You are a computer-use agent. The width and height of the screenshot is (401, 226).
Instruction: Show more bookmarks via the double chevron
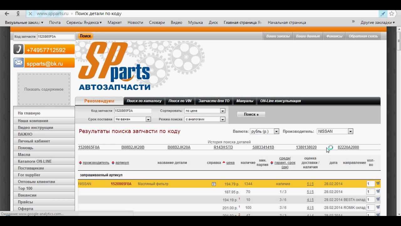click(x=353, y=22)
